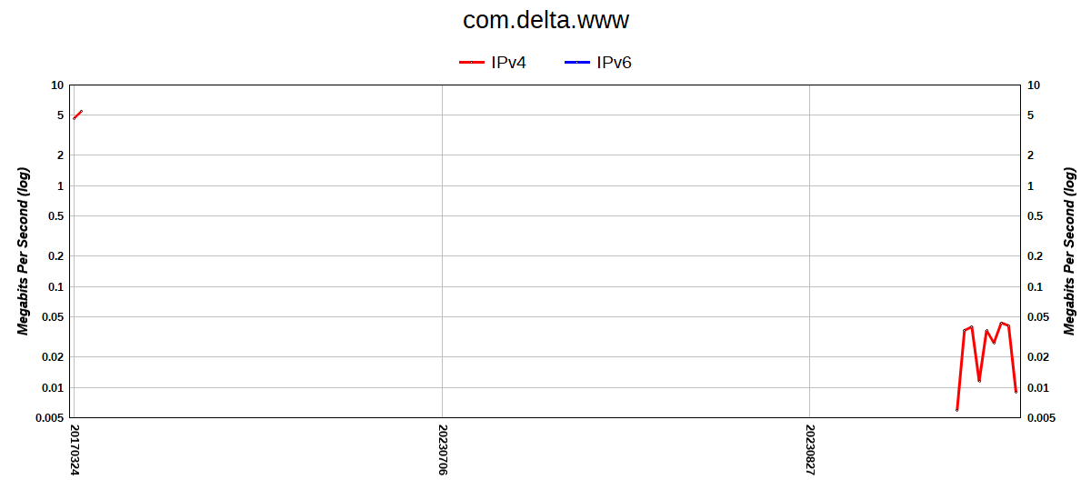1091x500 pixels.
Task: Select the 20230706 x-axis date label
Action: pos(443,449)
